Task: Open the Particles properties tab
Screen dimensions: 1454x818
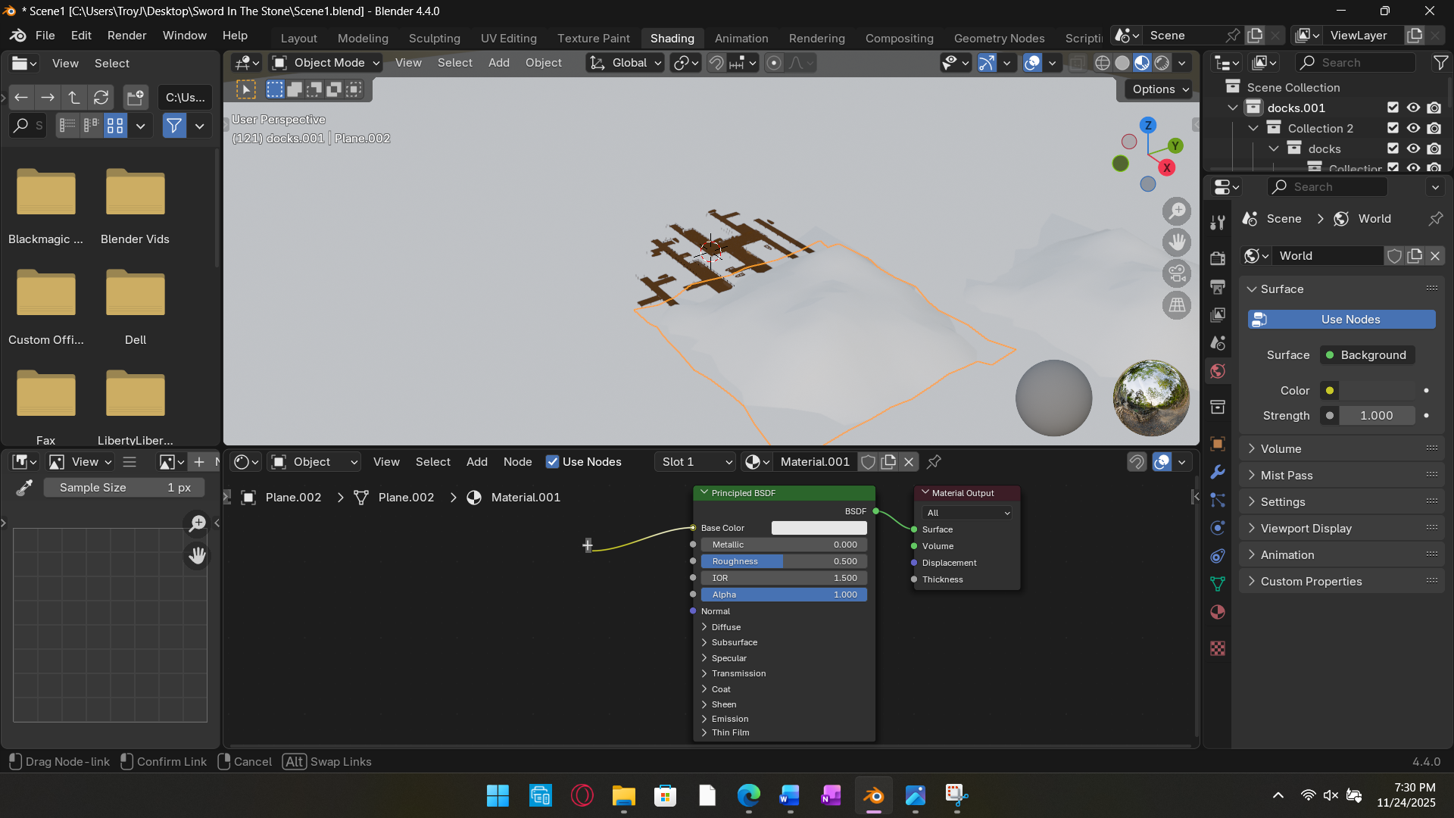Action: (1218, 500)
